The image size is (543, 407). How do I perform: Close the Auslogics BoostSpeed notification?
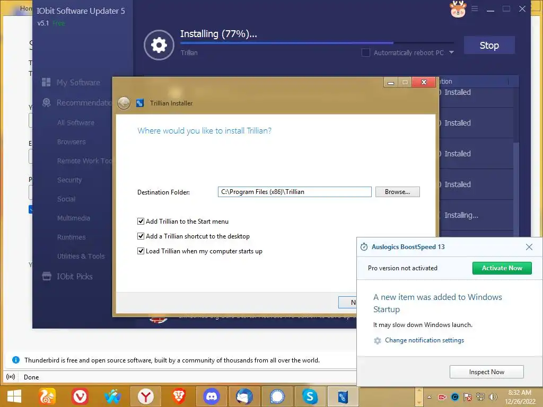pos(529,247)
